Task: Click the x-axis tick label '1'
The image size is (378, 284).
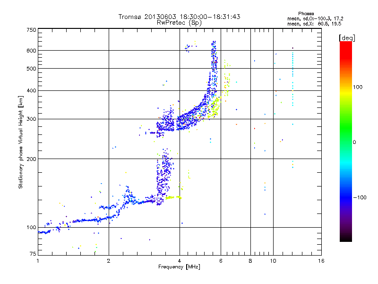Action: coord(38,261)
